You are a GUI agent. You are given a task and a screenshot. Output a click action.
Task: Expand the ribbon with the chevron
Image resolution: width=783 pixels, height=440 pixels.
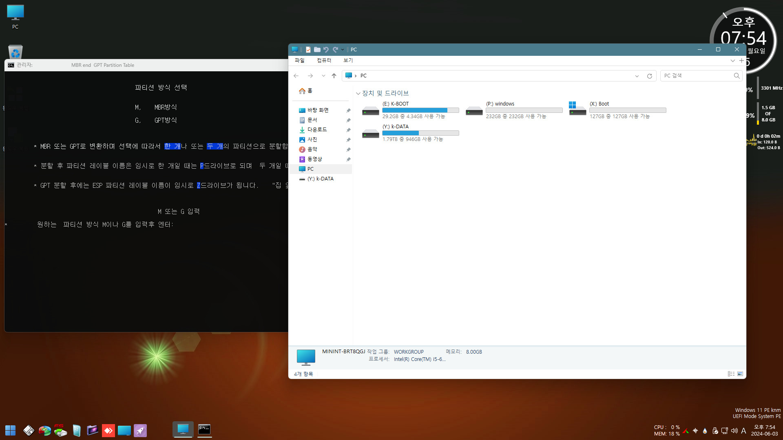(x=732, y=61)
